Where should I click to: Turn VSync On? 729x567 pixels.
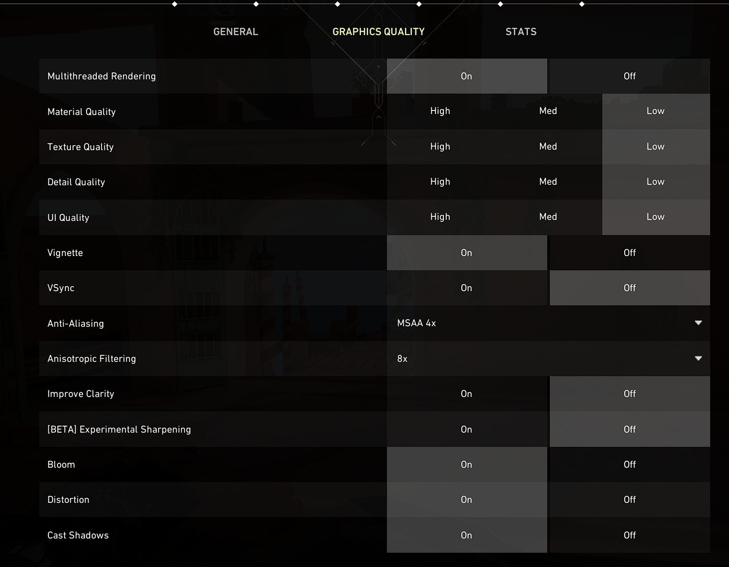click(x=467, y=288)
